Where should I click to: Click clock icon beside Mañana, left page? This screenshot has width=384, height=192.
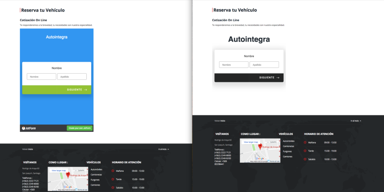pyautogui.click(x=112, y=171)
